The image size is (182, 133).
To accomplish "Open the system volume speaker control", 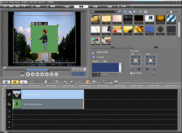I will [x=56, y=74].
